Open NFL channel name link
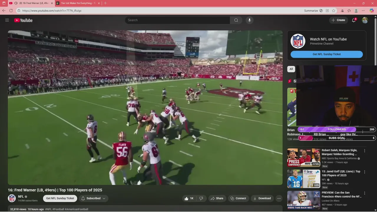Viewport: 377px width, 212px height. point(21,197)
